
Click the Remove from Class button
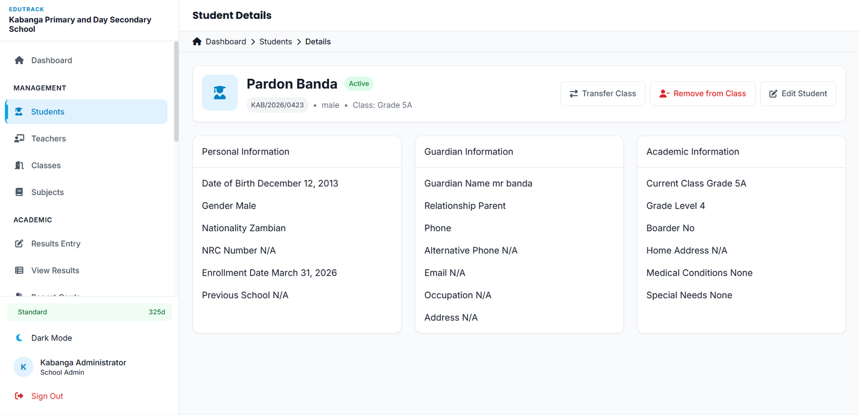pyautogui.click(x=703, y=93)
